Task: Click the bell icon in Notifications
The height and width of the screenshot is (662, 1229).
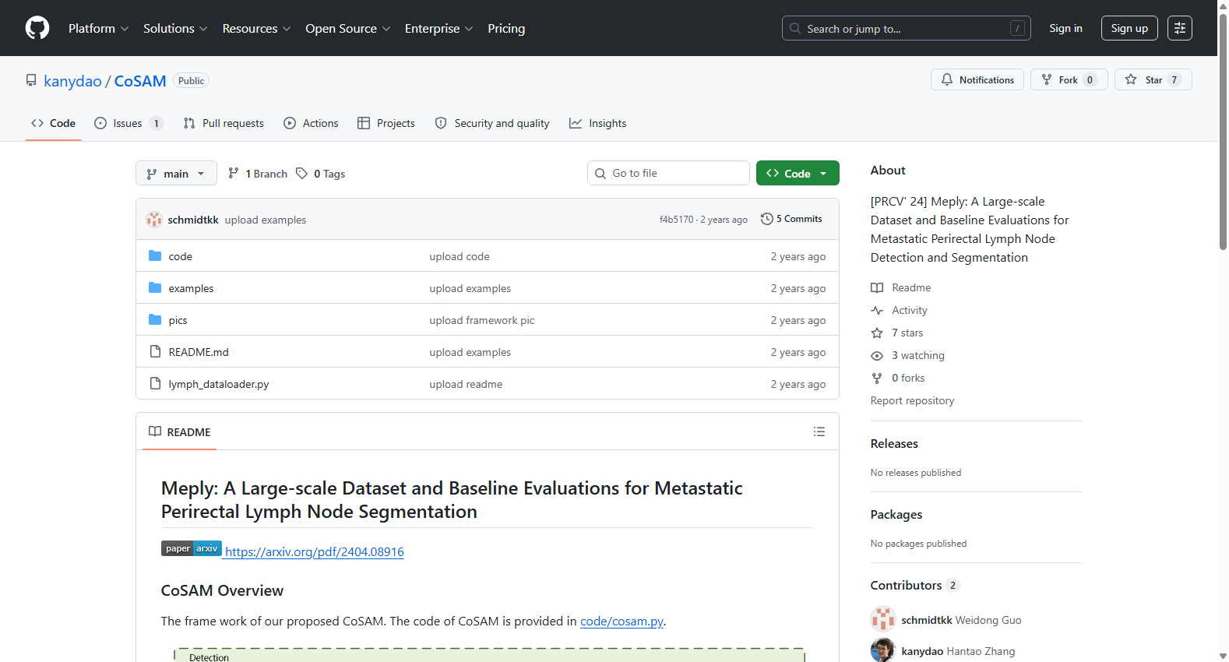Action: (947, 79)
